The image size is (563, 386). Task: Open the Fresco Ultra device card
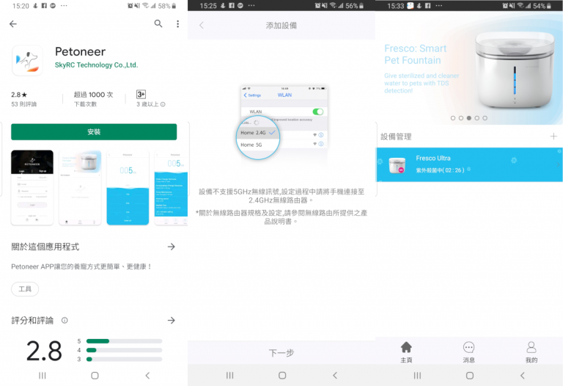pos(469,164)
